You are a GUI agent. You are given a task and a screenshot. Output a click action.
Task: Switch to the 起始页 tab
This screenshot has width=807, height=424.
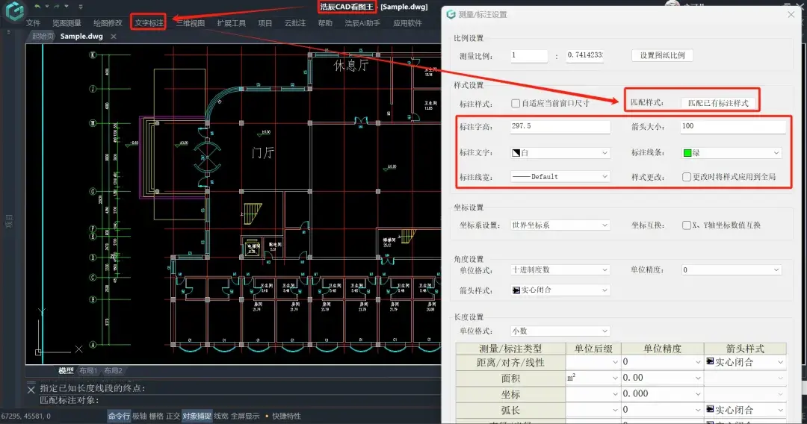42,36
